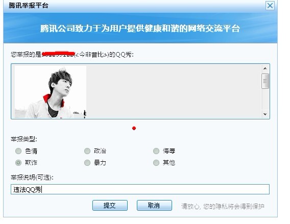Click the red page indicator dot

(134, 128)
